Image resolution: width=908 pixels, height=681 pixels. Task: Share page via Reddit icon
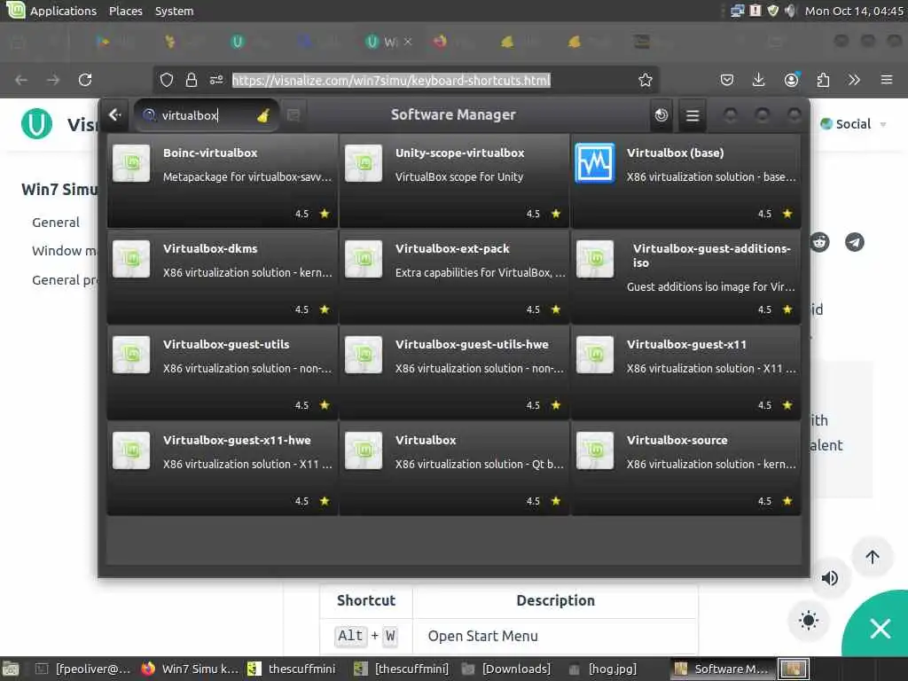click(819, 242)
